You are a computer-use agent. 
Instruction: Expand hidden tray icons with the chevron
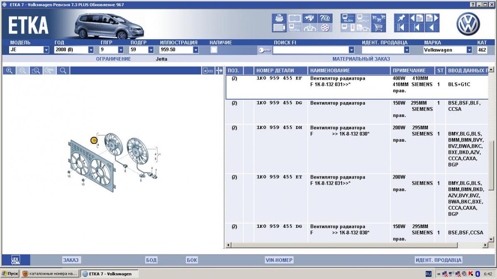438,274
